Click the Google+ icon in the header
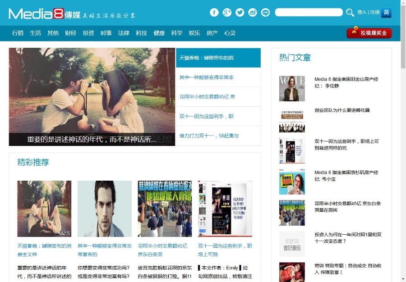The image size is (406, 282). [227, 13]
